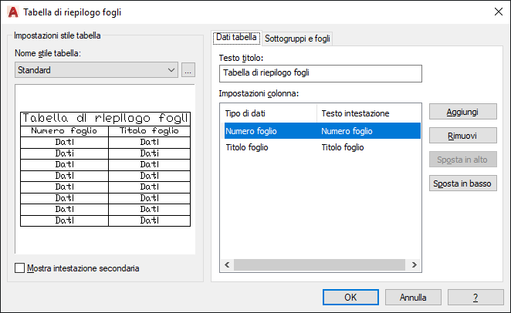
Task: Switch to Sottogruppi e fogli tab
Action: (x=297, y=39)
